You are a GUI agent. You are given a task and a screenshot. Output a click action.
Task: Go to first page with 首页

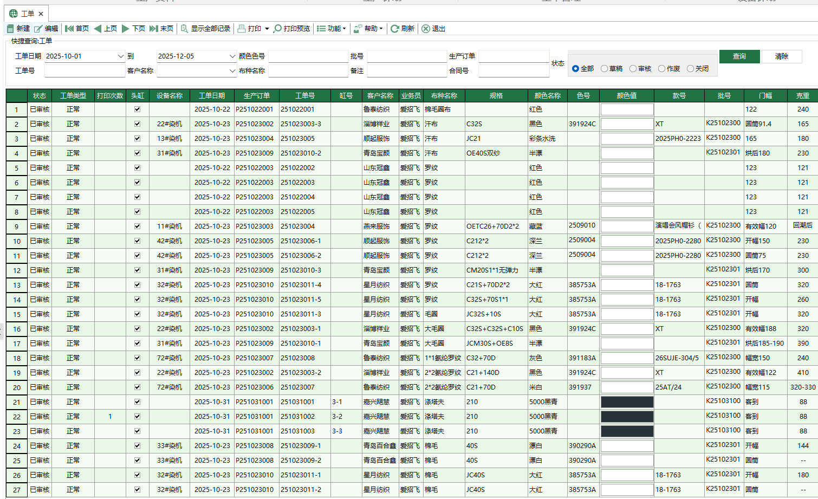77,29
